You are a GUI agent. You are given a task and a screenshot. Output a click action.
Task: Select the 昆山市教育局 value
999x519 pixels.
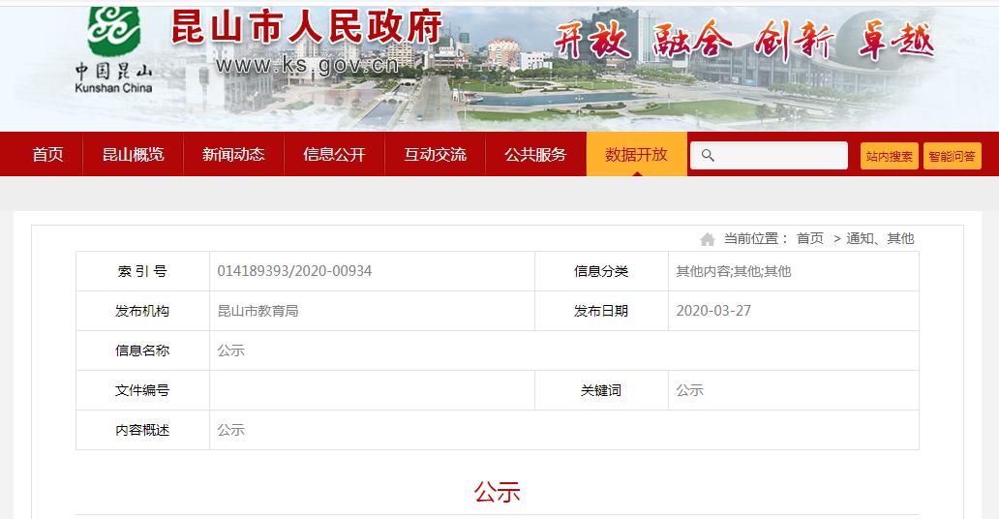point(258,311)
